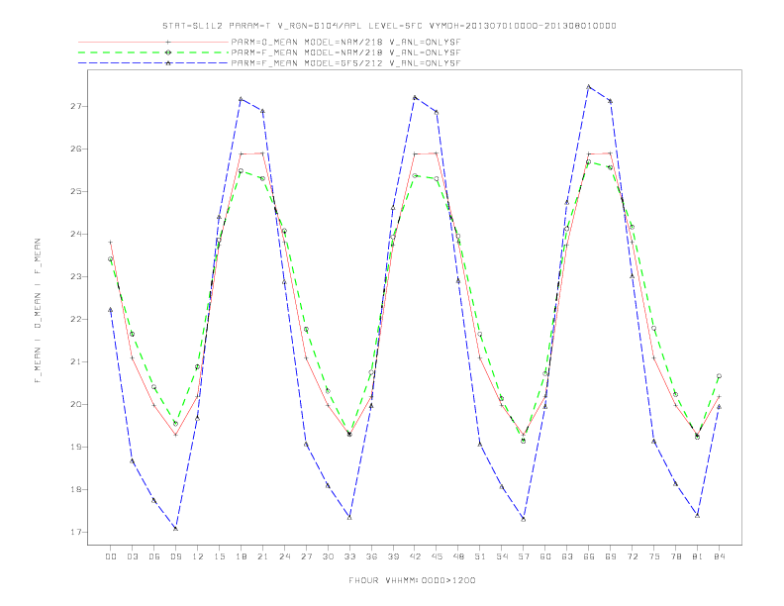Click y-axis tick value 24
The image size is (784, 606).
point(75,234)
